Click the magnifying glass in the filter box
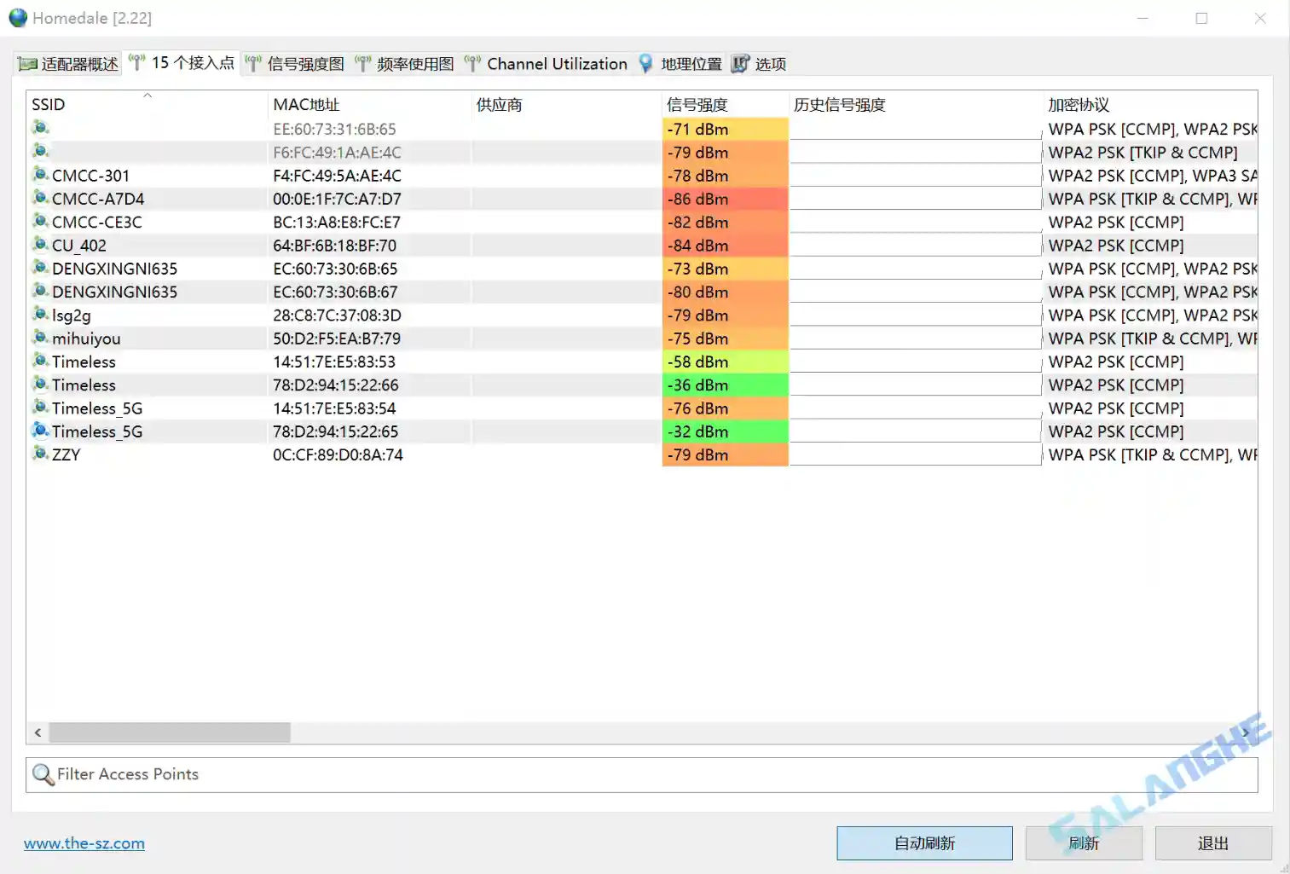The width and height of the screenshot is (1290, 874). tap(43, 774)
